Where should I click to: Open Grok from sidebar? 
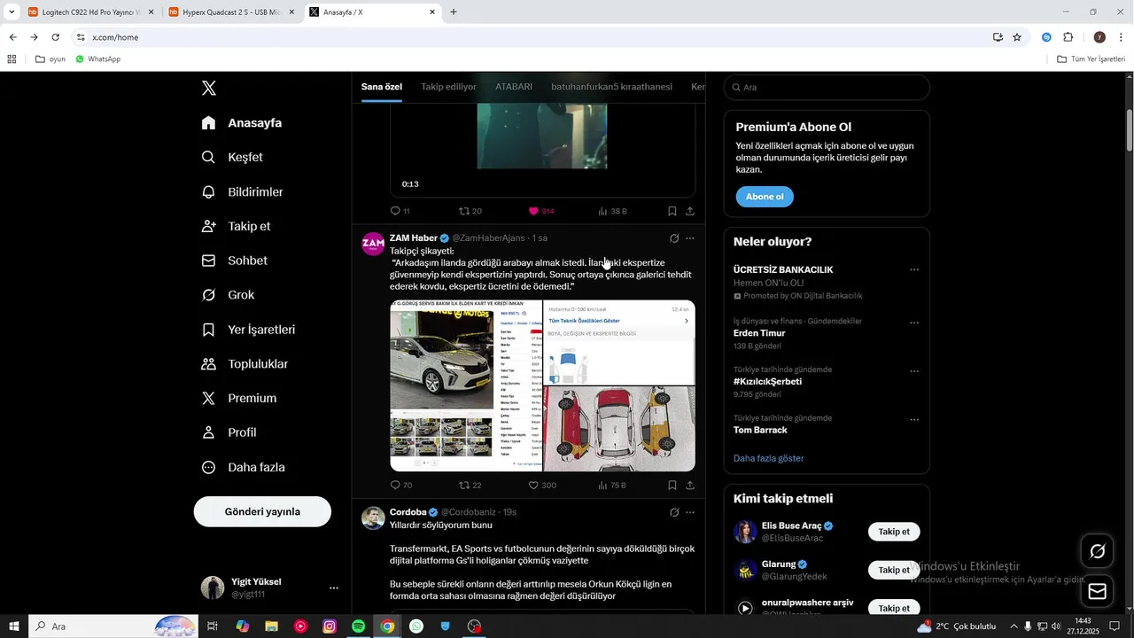click(229, 295)
